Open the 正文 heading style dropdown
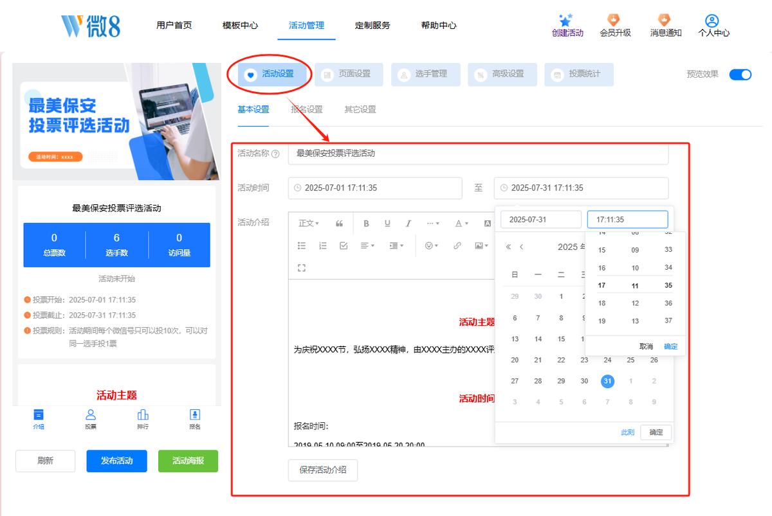Image resolution: width=772 pixels, height=516 pixels. [x=309, y=224]
